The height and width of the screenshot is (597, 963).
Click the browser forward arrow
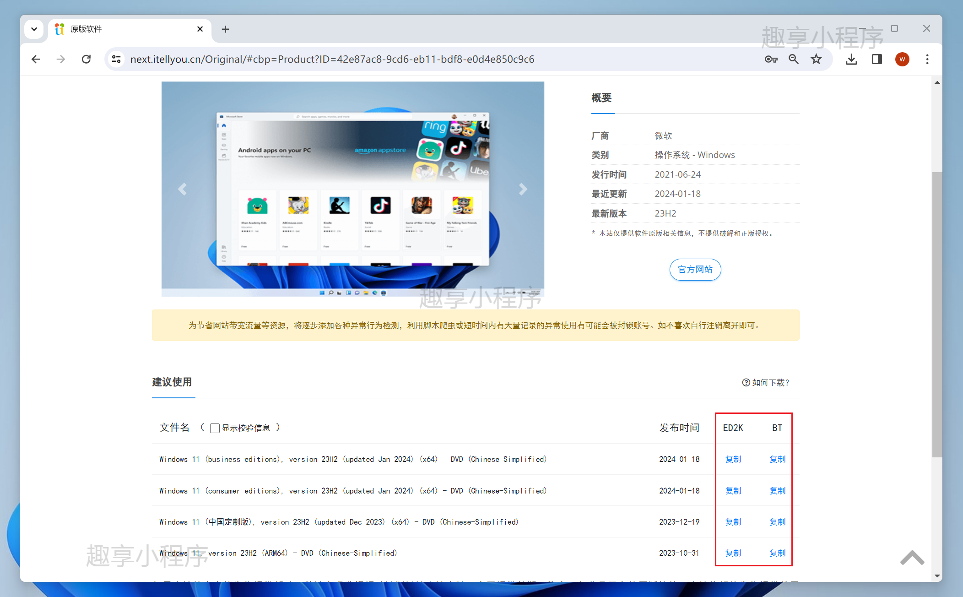point(60,59)
